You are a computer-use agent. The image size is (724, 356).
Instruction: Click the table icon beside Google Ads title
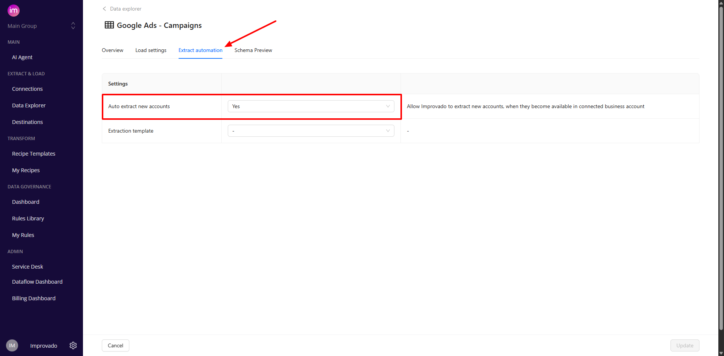[109, 25]
